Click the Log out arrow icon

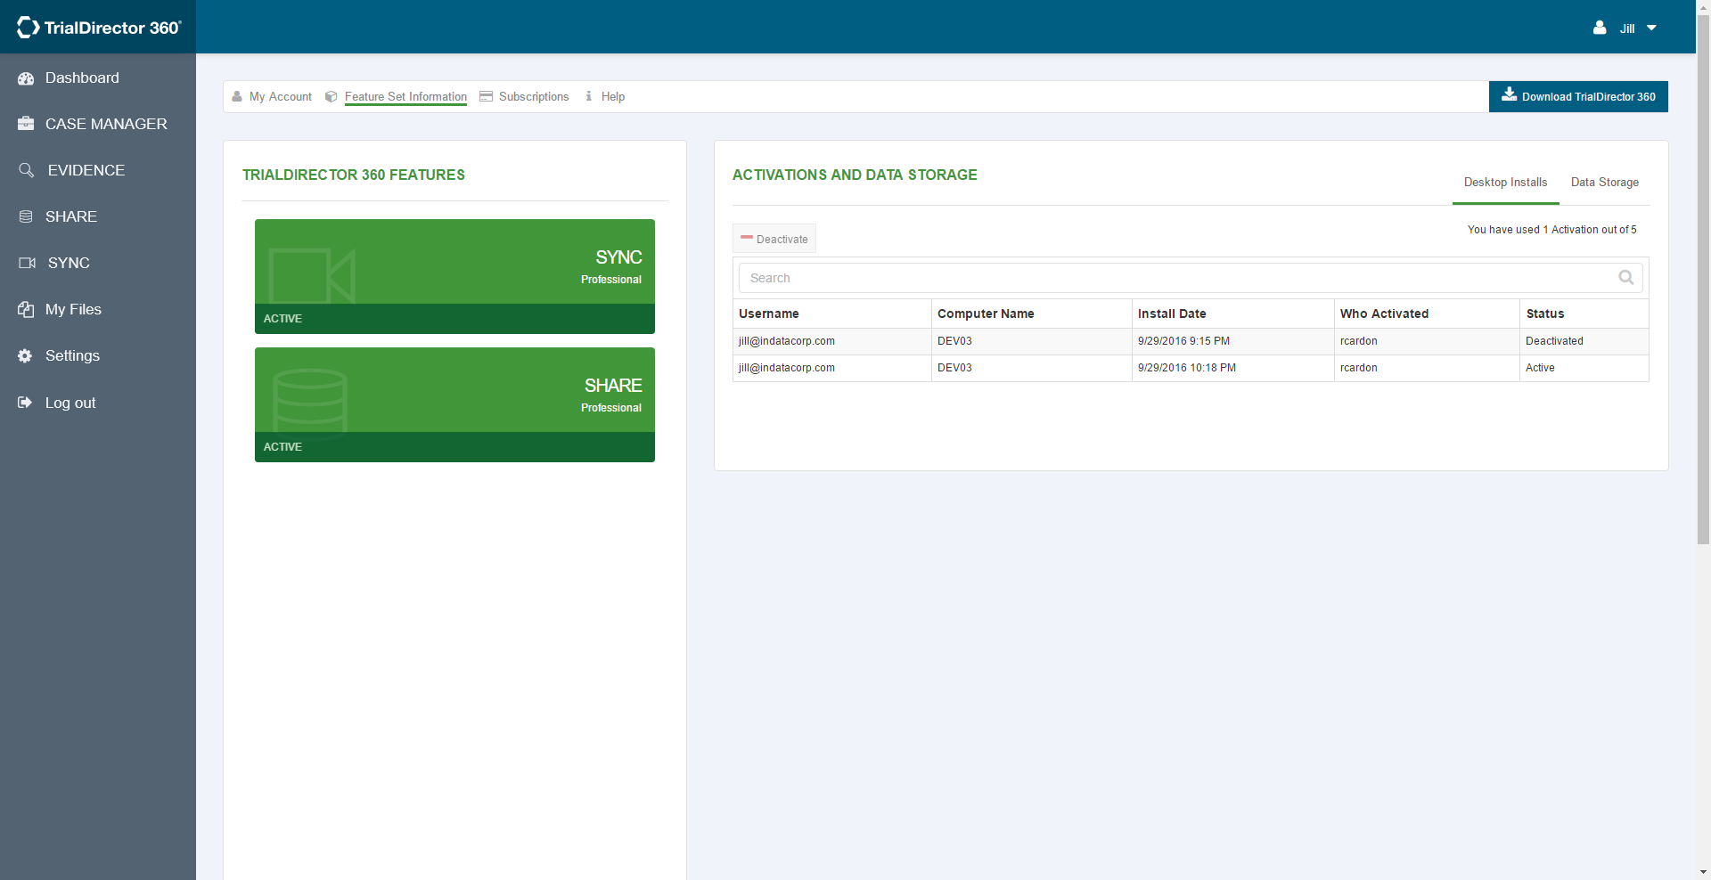(25, 403)
